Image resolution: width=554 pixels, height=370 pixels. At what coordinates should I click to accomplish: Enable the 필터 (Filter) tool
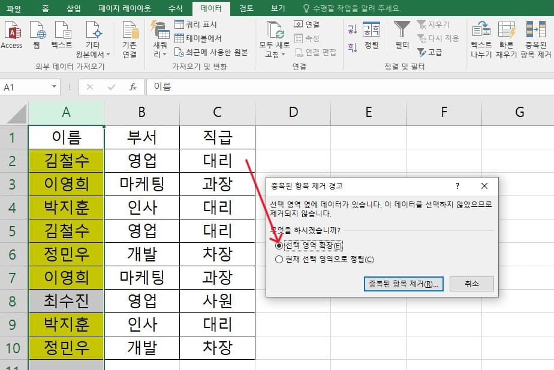click(x=401, y=34)
